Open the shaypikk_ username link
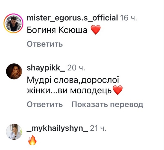The image size is (164, 150). pyautogui.click(x=46, y=68)
